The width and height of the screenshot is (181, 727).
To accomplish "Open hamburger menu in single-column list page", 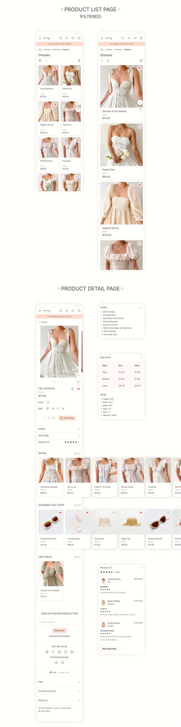I will 102,38.
